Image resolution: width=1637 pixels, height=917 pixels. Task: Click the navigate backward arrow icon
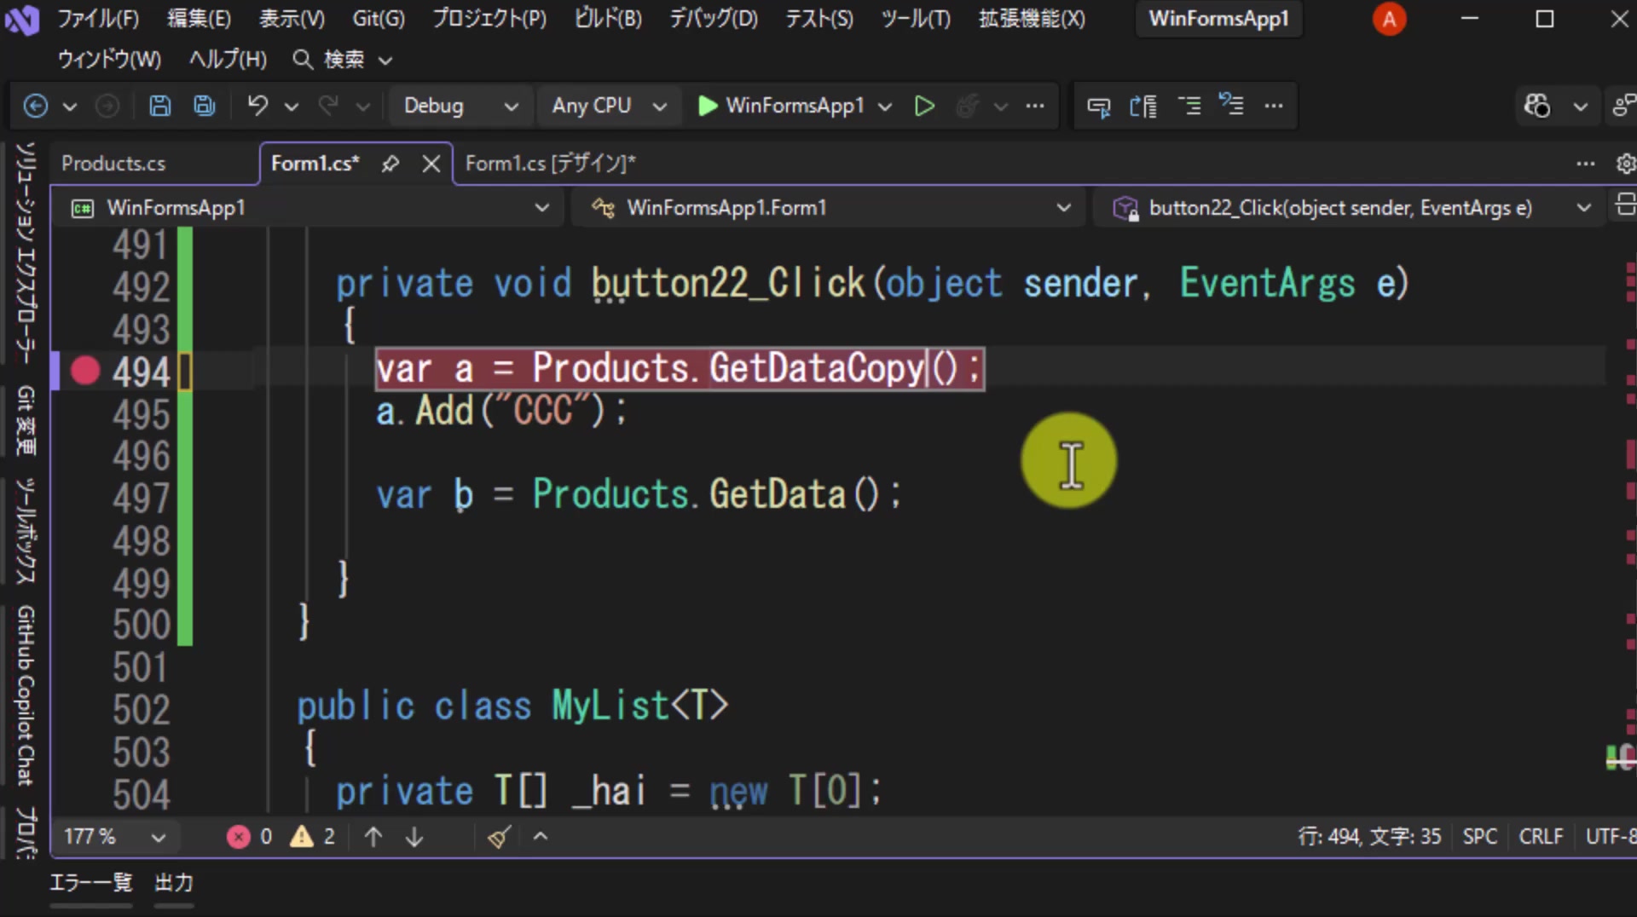35,106
